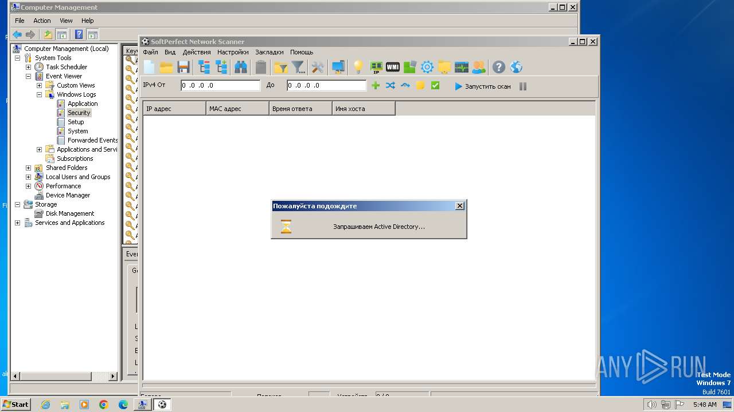Close the Пожалуйста подождите dialog
This screenshot has width=734, height=412.
tap(459, 206)
